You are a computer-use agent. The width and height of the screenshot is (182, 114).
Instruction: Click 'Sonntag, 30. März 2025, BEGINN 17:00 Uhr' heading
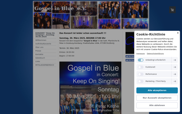pos(83,38)
